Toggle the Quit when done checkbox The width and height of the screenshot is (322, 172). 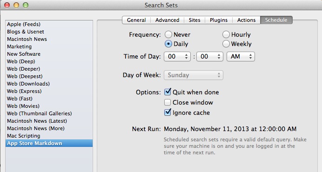168,92
